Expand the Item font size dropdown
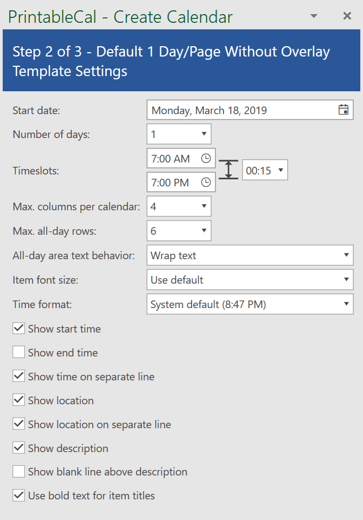Viewport: 363px width, 520px height. 250,280
